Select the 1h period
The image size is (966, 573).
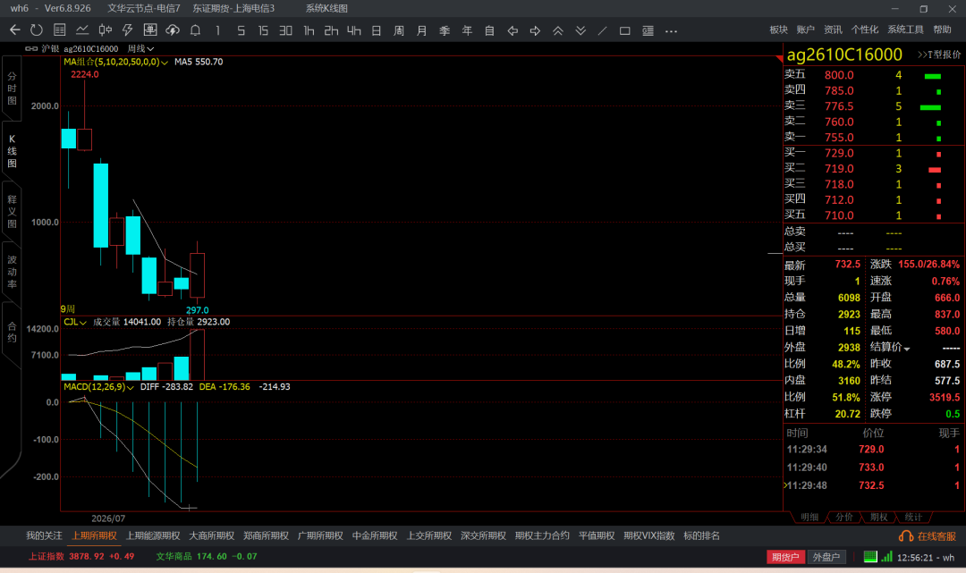click(309, 30)
